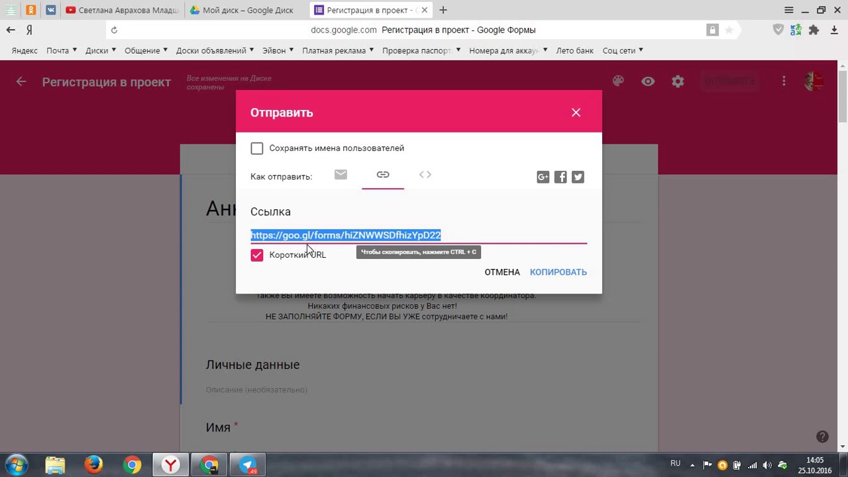
Task: Click the lock security icon in address bar
Action: coord(712,30)
